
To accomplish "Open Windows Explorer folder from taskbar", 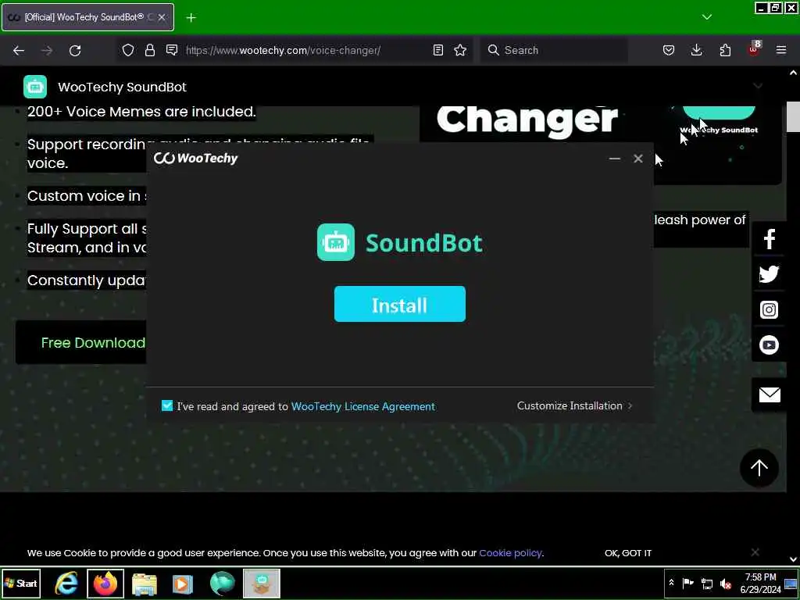I will pyautogui.click(x=145, y=583).
